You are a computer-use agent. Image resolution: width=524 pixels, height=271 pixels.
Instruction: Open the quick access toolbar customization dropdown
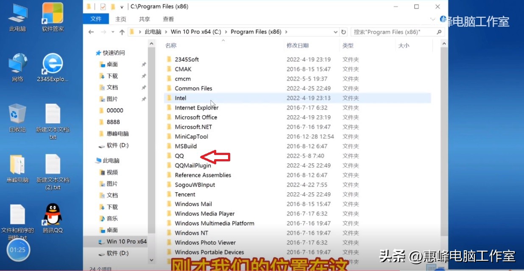click(x=122, y=6)
